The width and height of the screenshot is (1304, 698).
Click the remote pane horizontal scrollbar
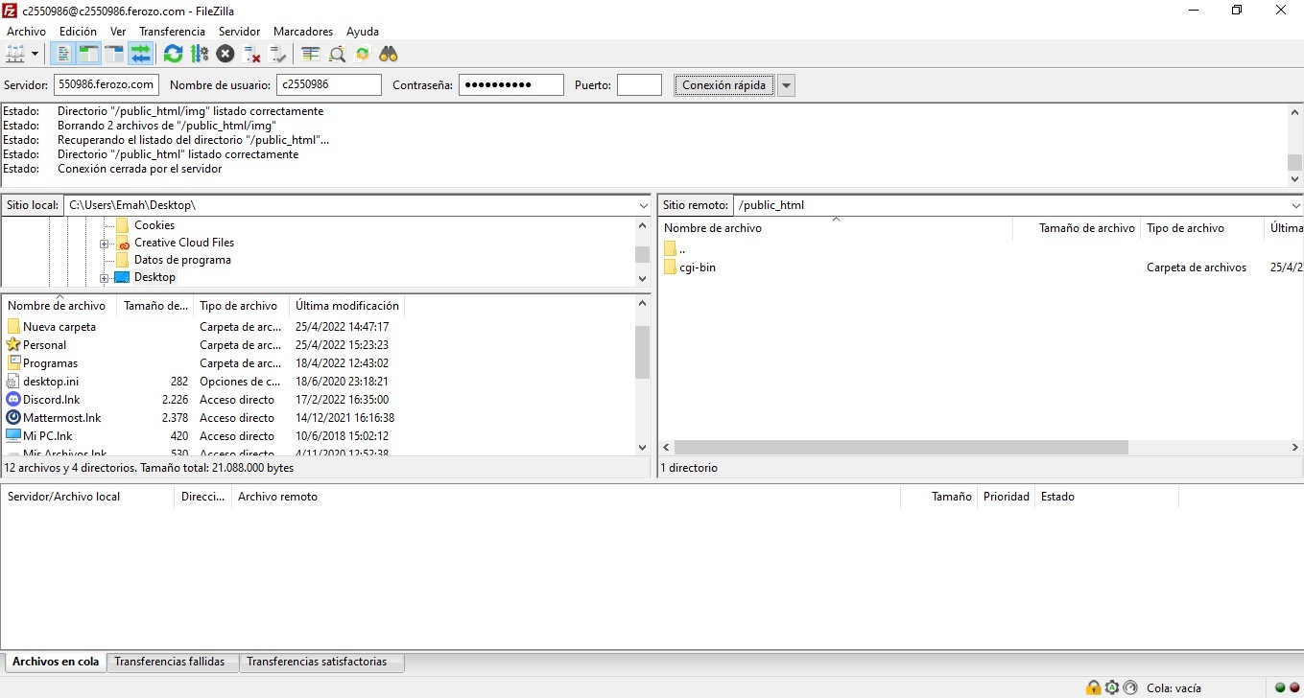(x=902, y=448)
